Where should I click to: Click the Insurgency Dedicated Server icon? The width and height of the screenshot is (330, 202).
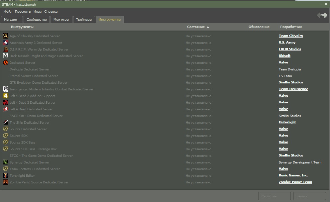[x=6, y=89]
